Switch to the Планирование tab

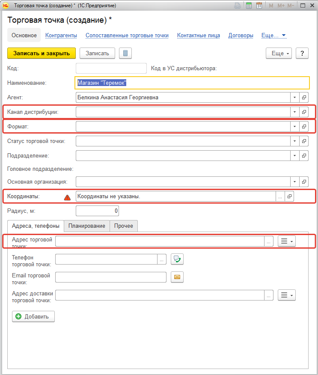(87, 226)
